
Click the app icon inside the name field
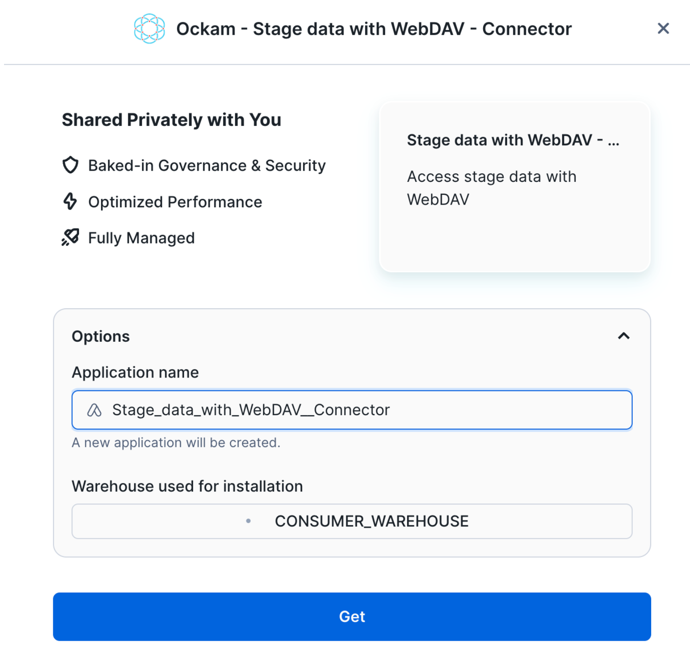coord(94,410)
